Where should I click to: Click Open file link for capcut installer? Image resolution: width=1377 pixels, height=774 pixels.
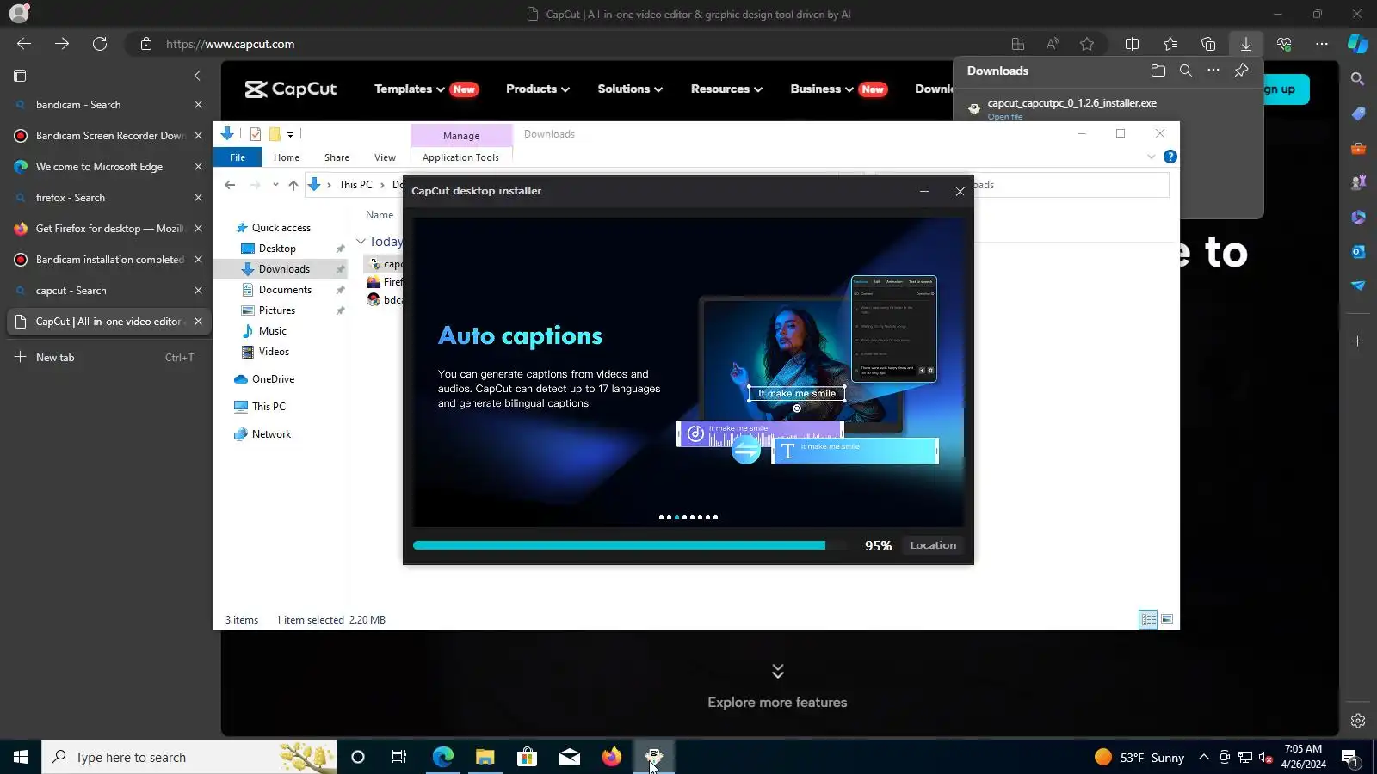pyautogui.click(x=1005, y=117)
